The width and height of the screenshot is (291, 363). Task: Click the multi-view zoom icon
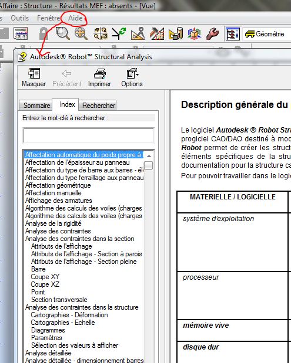click(101, 33)
